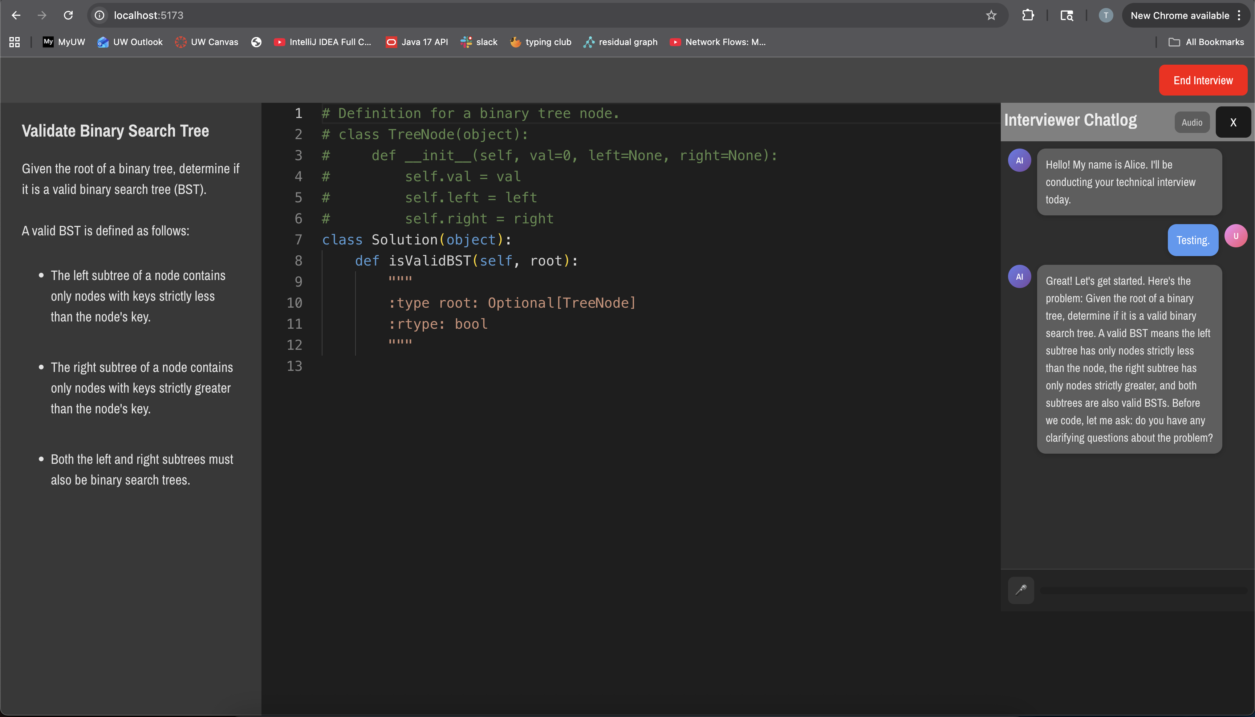Open Chrome apps grid icon
1255x717 pixels.
[x=14, y=42]
